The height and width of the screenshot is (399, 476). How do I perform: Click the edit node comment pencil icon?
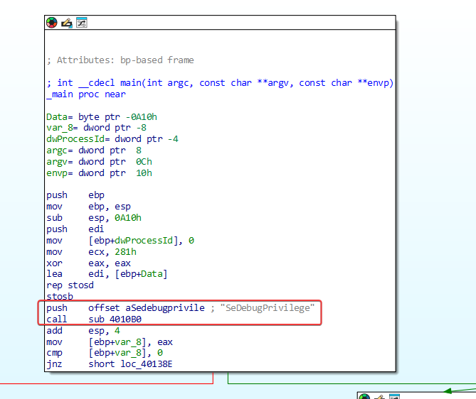click(67, 23)
